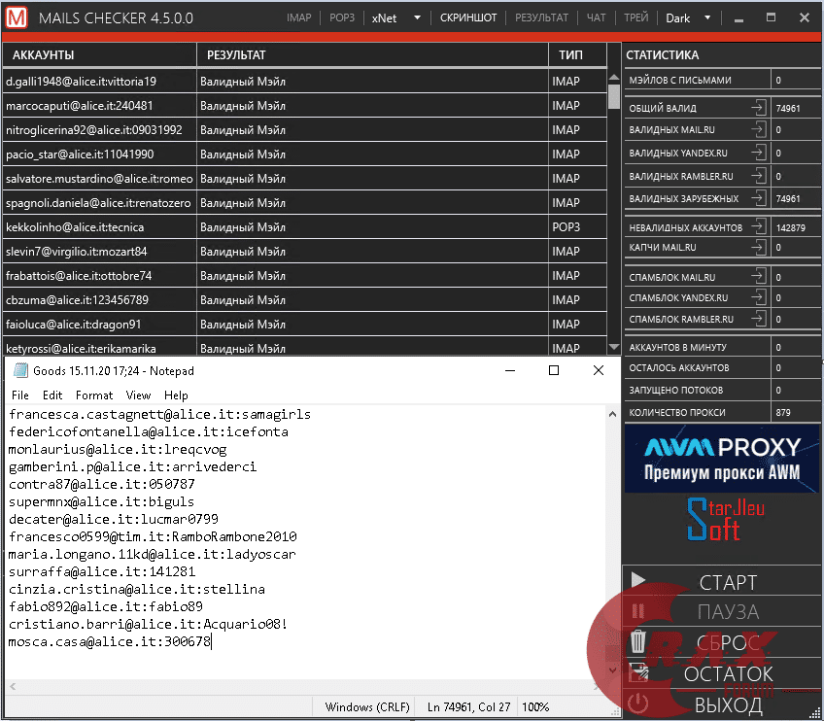Select the kekkolinho@alice.it:tecnica row
The height and width of the screenshot is (721, 824).
click(305, 227)
